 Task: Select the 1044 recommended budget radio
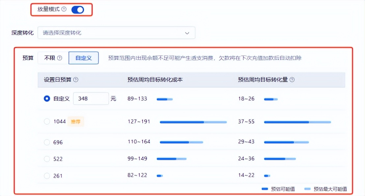point(47,122)
